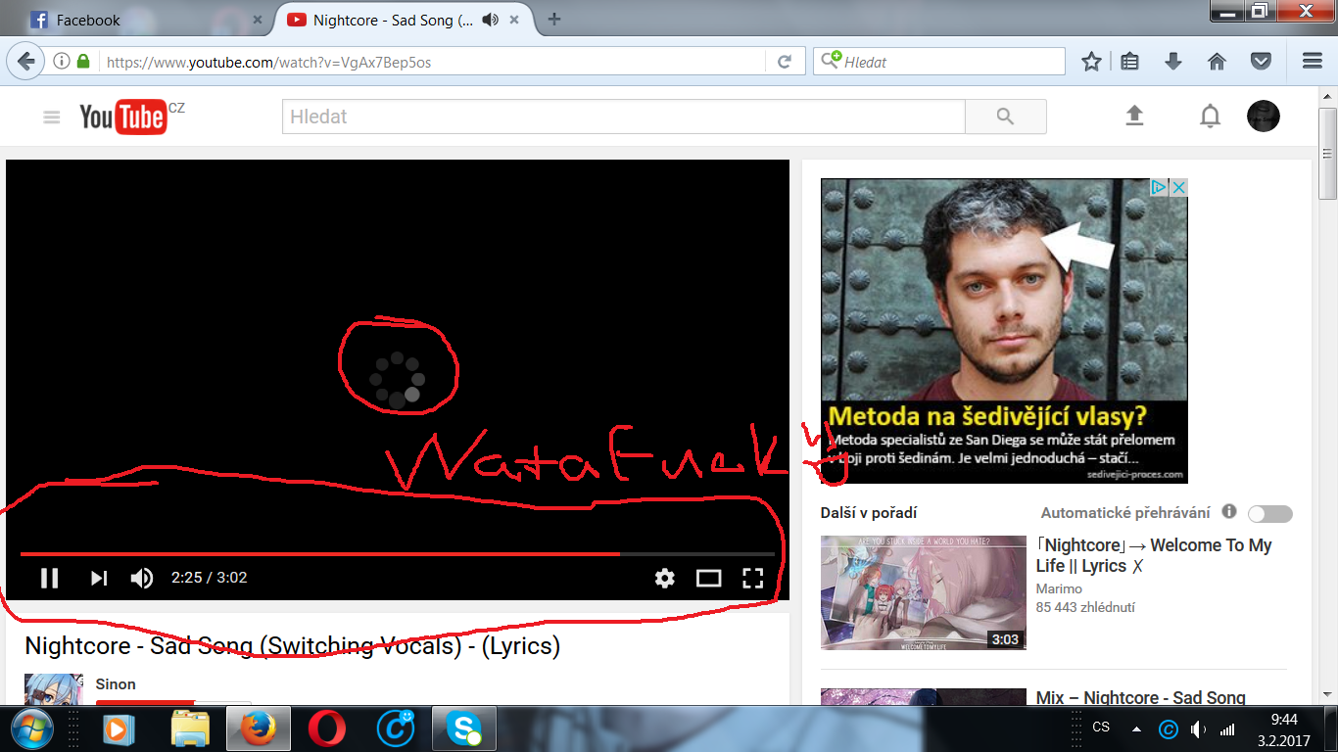This screenshot has height=752, width=1338.
Task: Pause the video with the pause button
Action: click(50, 578)
